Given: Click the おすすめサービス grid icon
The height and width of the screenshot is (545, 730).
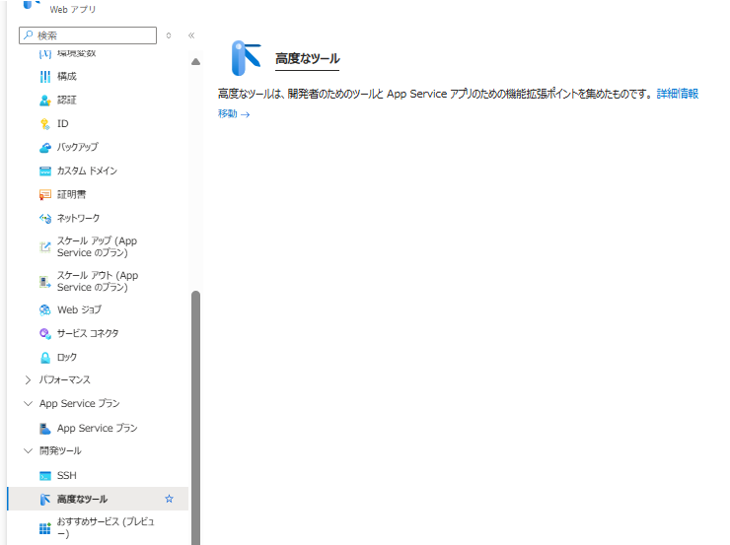Looking at the screenshot, I should click(45, 528).
